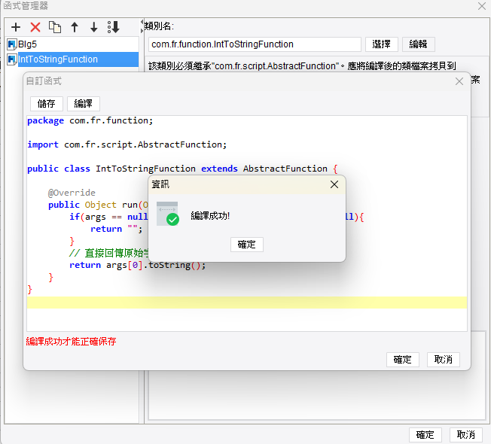
Task: Click the highlighted yellow line in code editor
Action: [x=247, y=303]
